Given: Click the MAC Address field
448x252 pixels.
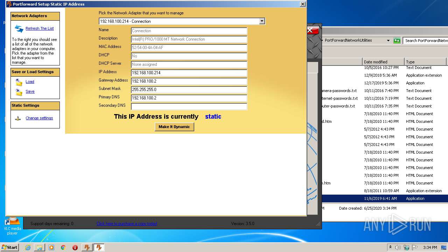Looking at the screenshot, I should [x=189, y=48].
